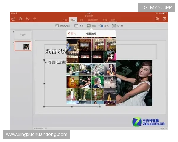This screenshot has width=178, height=142.
Task: Choose the white-dress woman in garden photo
Action: coord(73,94)
